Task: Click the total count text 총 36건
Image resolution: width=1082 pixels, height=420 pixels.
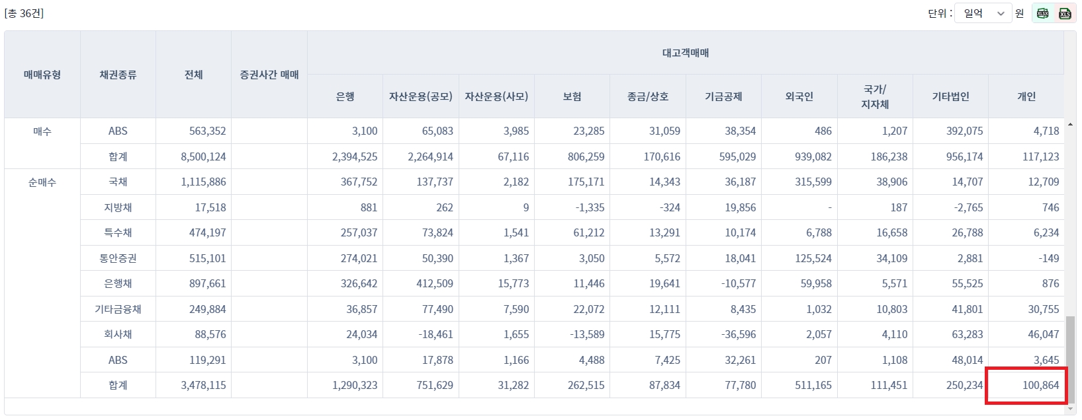Action: point(24,13)
